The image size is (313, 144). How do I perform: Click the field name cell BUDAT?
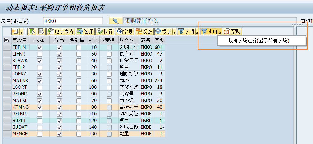[21, 127]
